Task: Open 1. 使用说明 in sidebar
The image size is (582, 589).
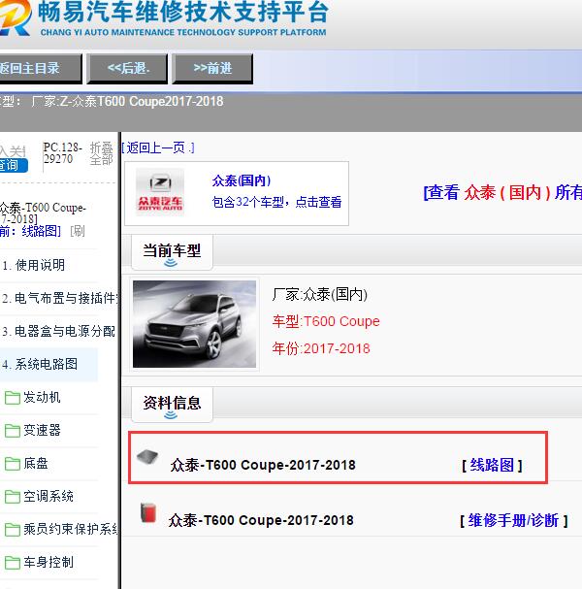Action: (34, 266)
